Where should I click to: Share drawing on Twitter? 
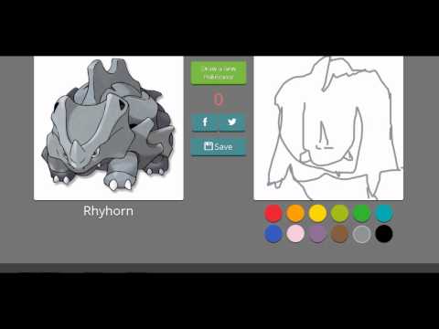[232, 122]
